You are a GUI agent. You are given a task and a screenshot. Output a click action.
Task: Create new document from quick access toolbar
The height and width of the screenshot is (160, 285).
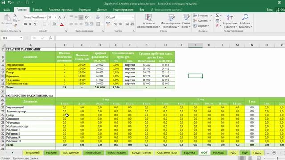(x=27, y=3)
